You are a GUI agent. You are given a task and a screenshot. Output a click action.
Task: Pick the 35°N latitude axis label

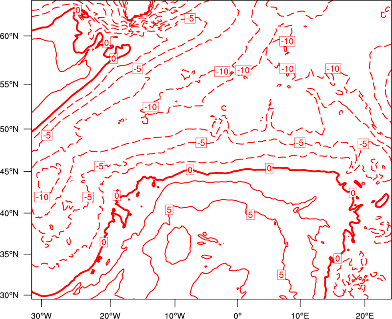click(9, 254)
